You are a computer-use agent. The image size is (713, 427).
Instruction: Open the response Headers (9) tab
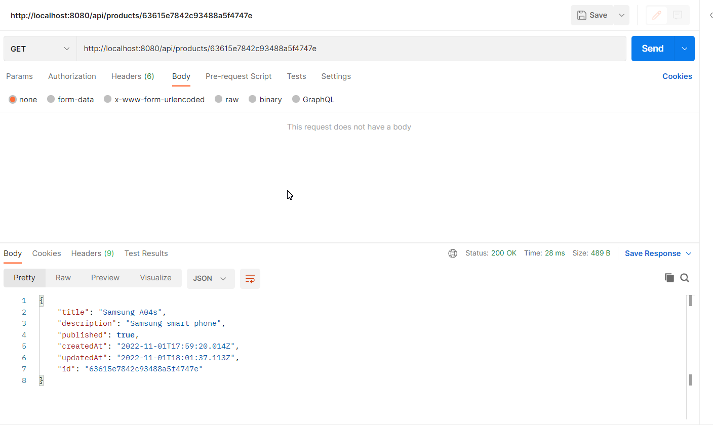point(93,253)
